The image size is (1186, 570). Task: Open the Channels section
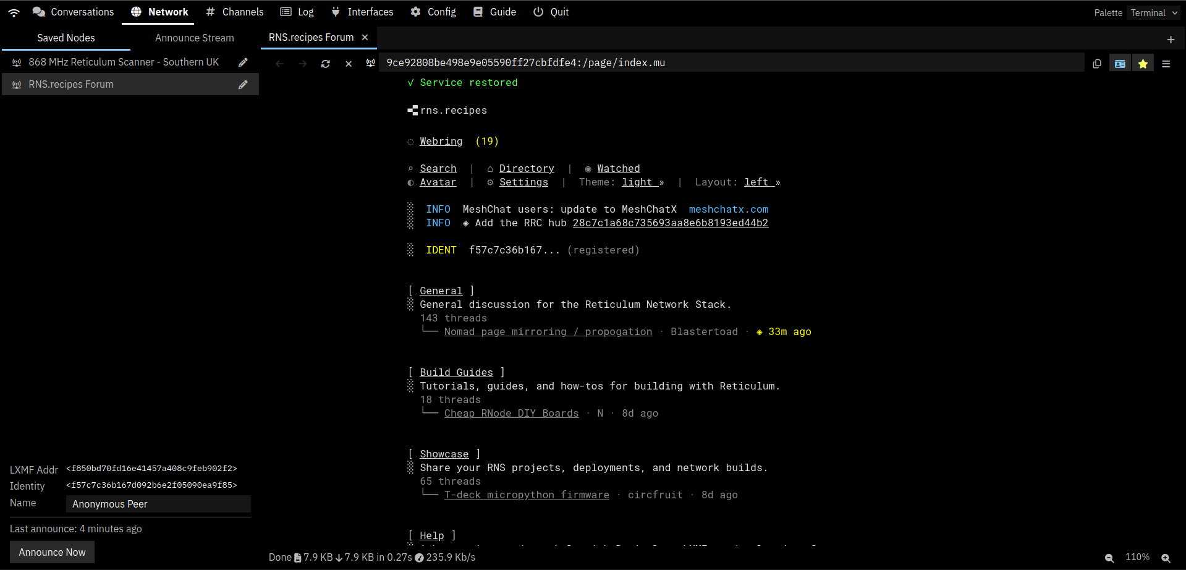(235, 12)
